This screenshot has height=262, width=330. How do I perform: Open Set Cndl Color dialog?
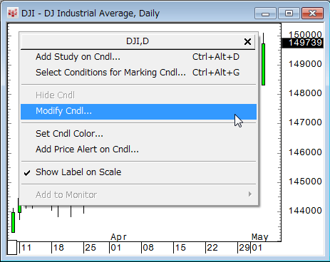pos(138,134)
